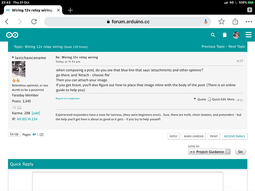This screenshot has width=255, height=191.
Task: Click the MARK UNREAD button
Action: [x=194, y=136]
